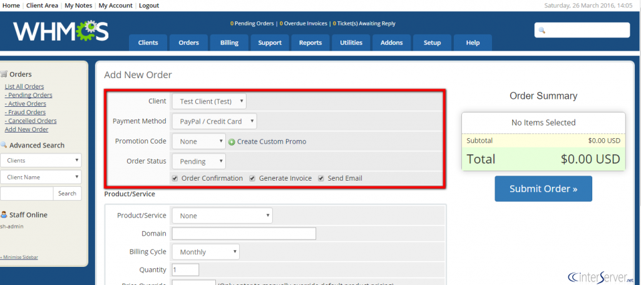Click the shopping cart icon beside Orders

pos(4,74)
